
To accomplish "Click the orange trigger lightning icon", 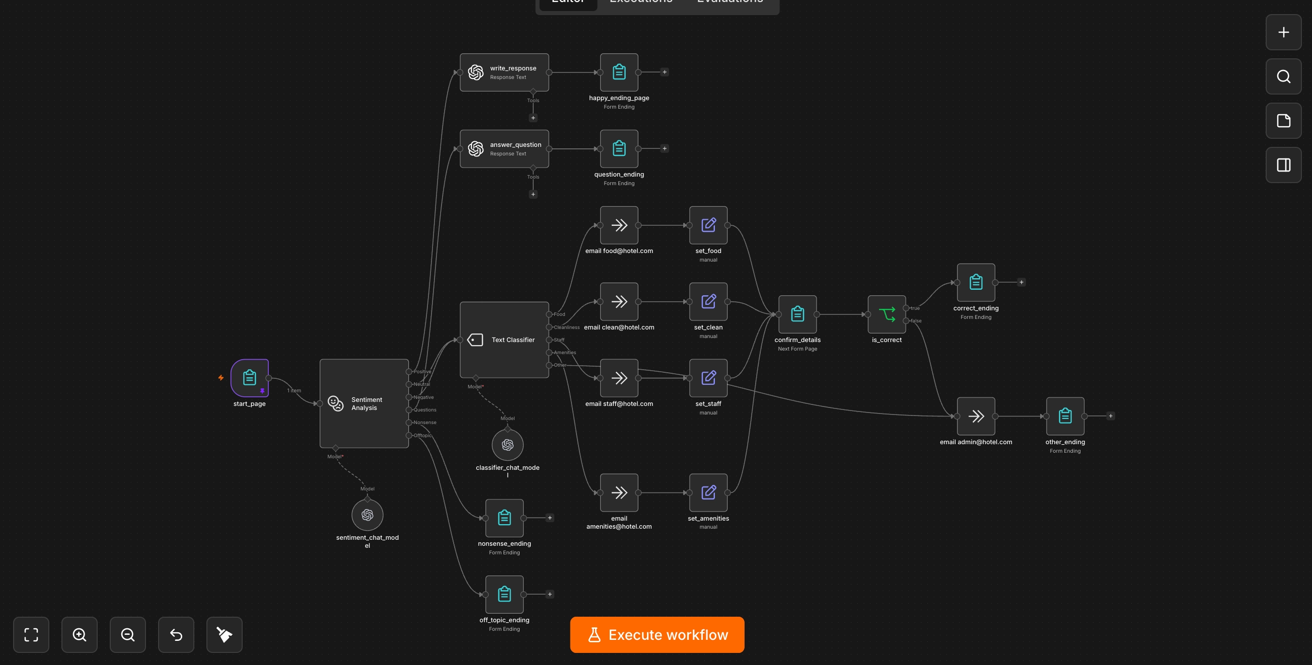I will pyautogui.click(x=221, y=378).
